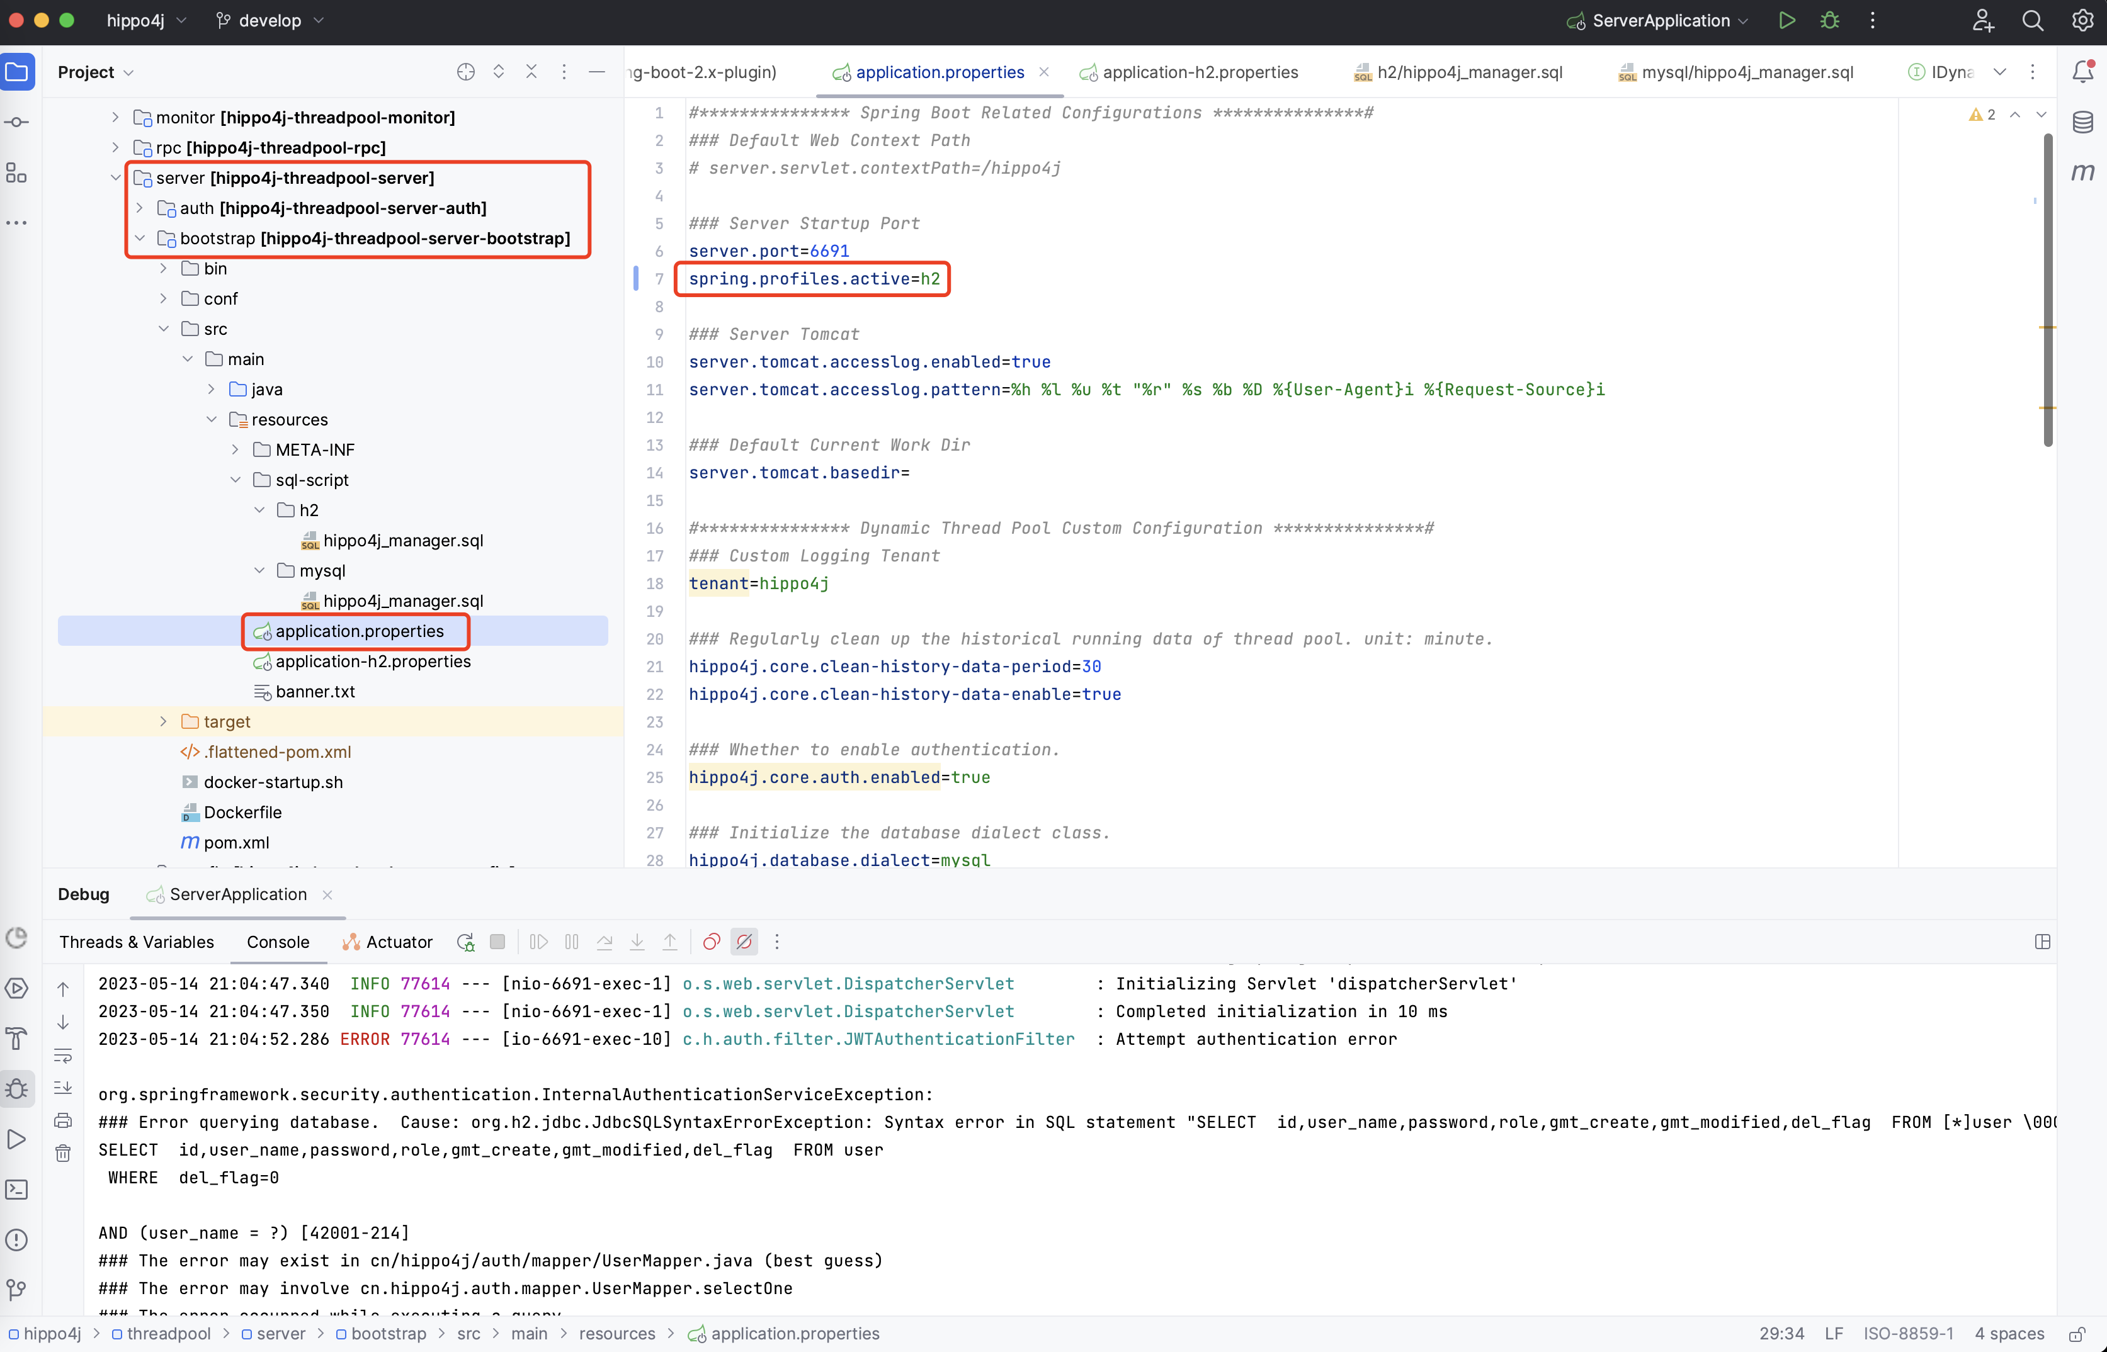Screen dimensions: 2107x1352
Task: Open the Terminal tool window
Action: (17, 1190)
